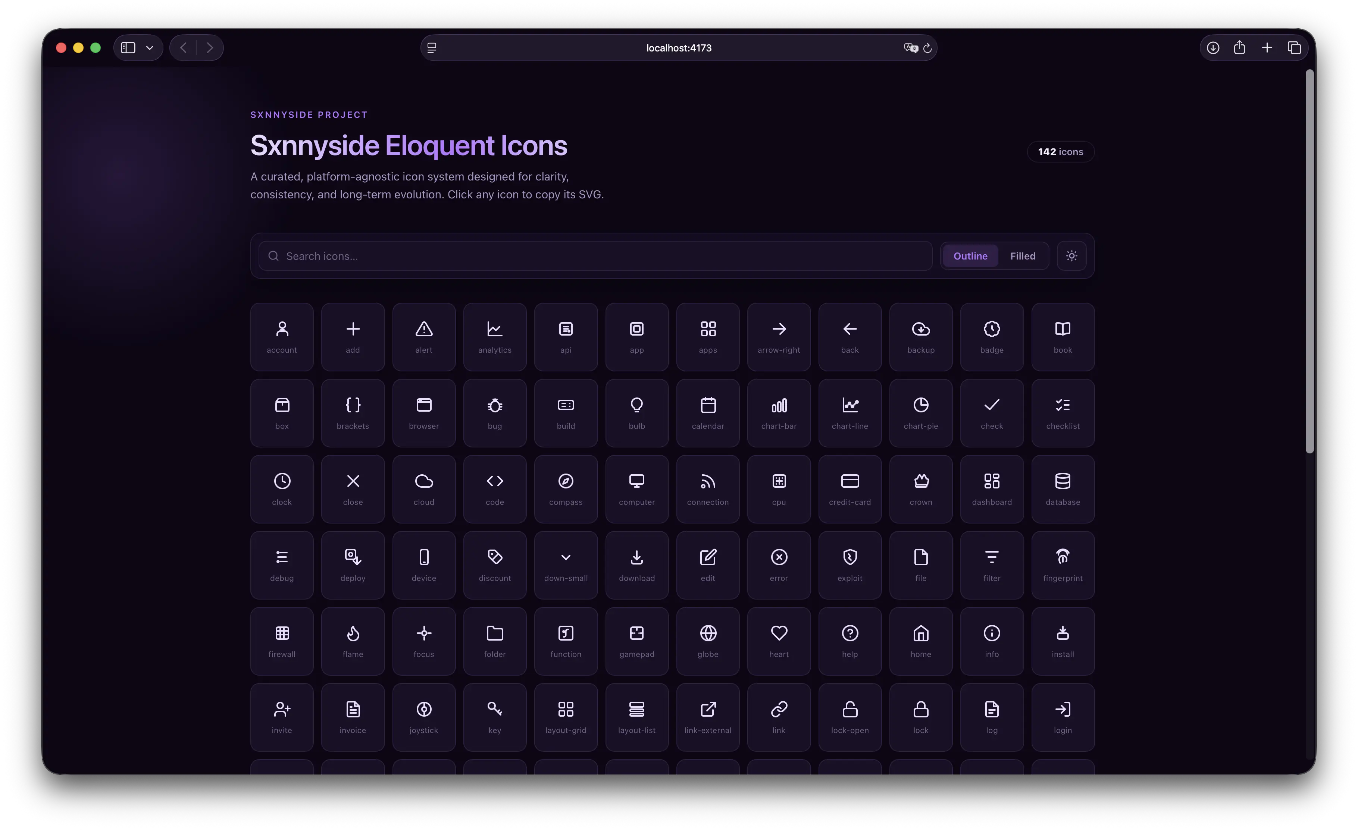Screen dimensions: 1358x830
Task: Copy the gamepad icon
Action: [636, 641]
